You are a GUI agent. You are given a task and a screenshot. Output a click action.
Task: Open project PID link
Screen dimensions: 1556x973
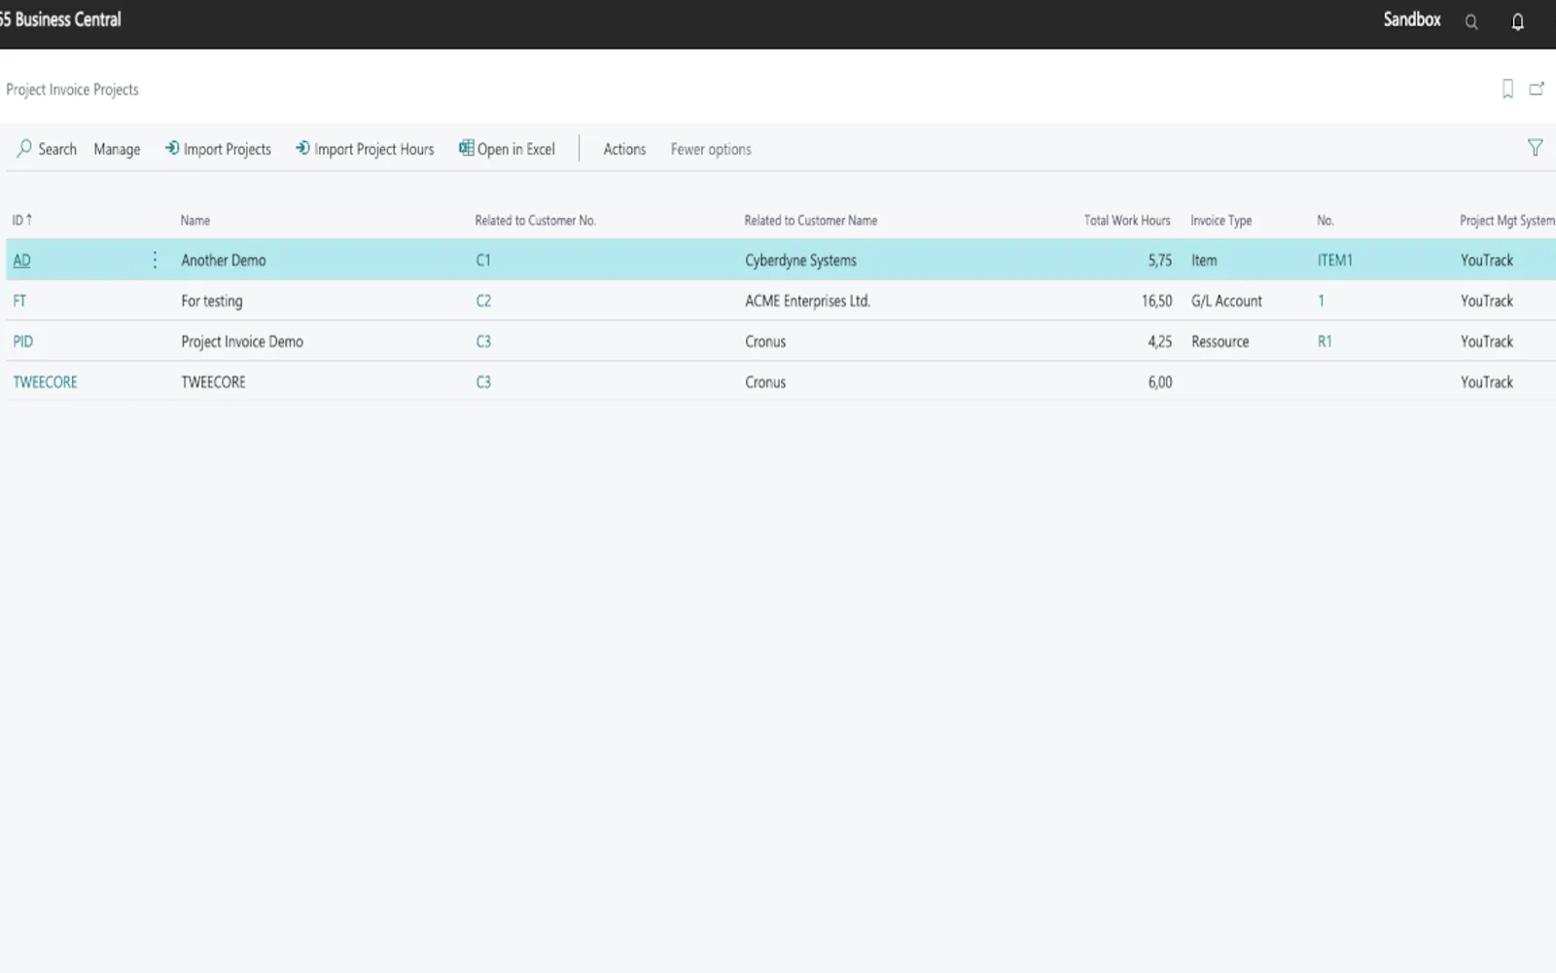[22, 342]
